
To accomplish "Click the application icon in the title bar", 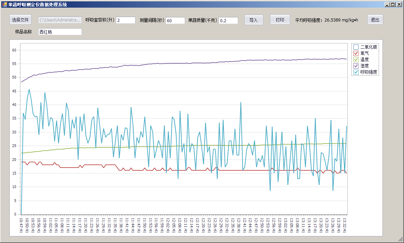I will click(5, 5).
